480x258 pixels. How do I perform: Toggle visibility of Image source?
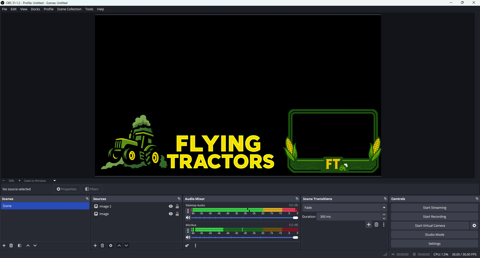click(x=171, y=214)
